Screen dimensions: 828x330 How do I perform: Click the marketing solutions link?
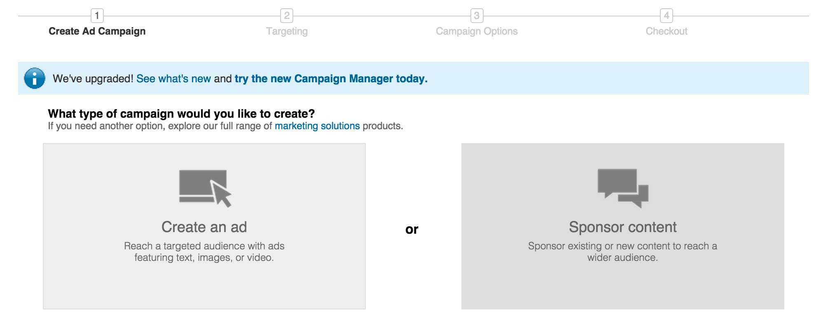point(317,126)
